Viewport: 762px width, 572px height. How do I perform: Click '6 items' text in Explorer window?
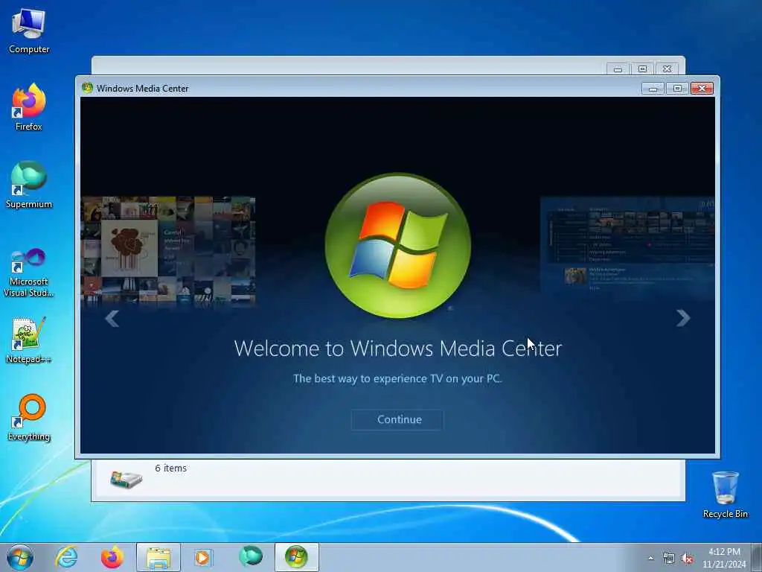click(170, 468)
